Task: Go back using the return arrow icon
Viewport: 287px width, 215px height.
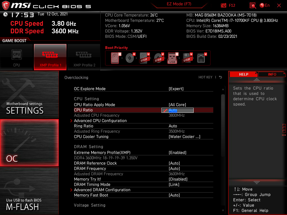Action: coord(221,77)
